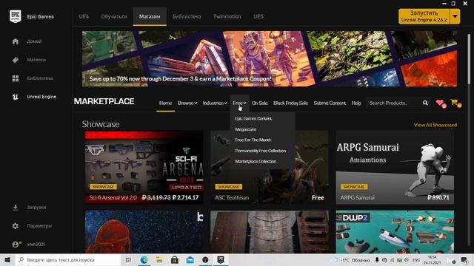
Task: Switch to the Обучиться tab
Action: [113, 16]
